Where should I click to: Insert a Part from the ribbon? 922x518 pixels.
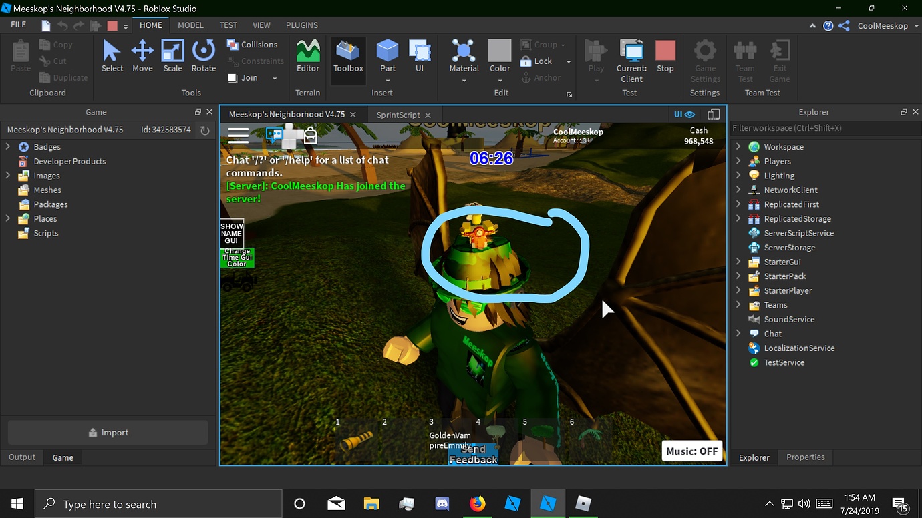point(388,56)
